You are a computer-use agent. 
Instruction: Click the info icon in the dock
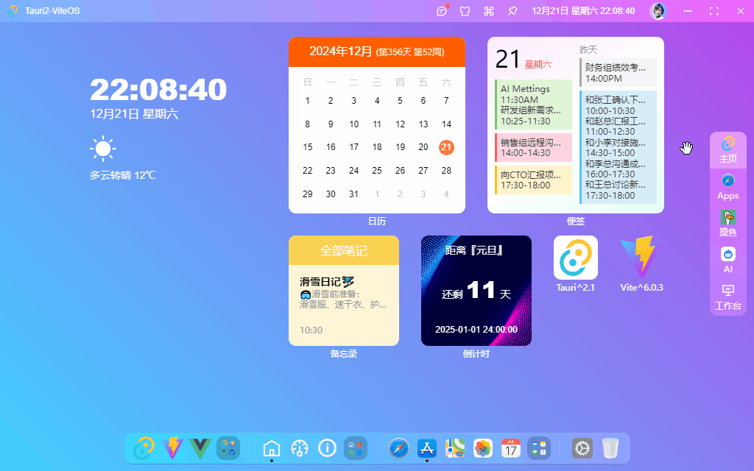point(327,447)
